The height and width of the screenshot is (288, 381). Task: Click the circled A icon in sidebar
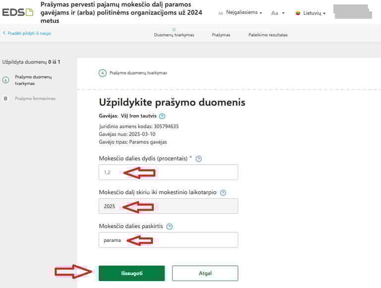pos(5,80)
